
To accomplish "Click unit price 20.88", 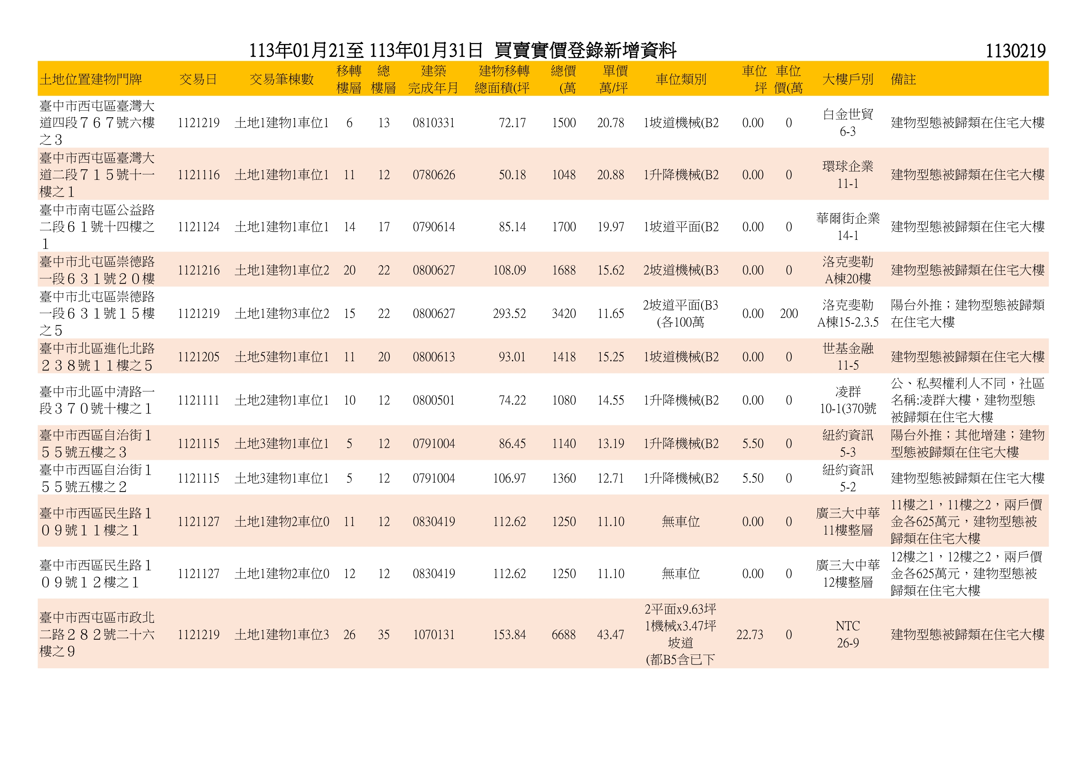I will 611,175.
